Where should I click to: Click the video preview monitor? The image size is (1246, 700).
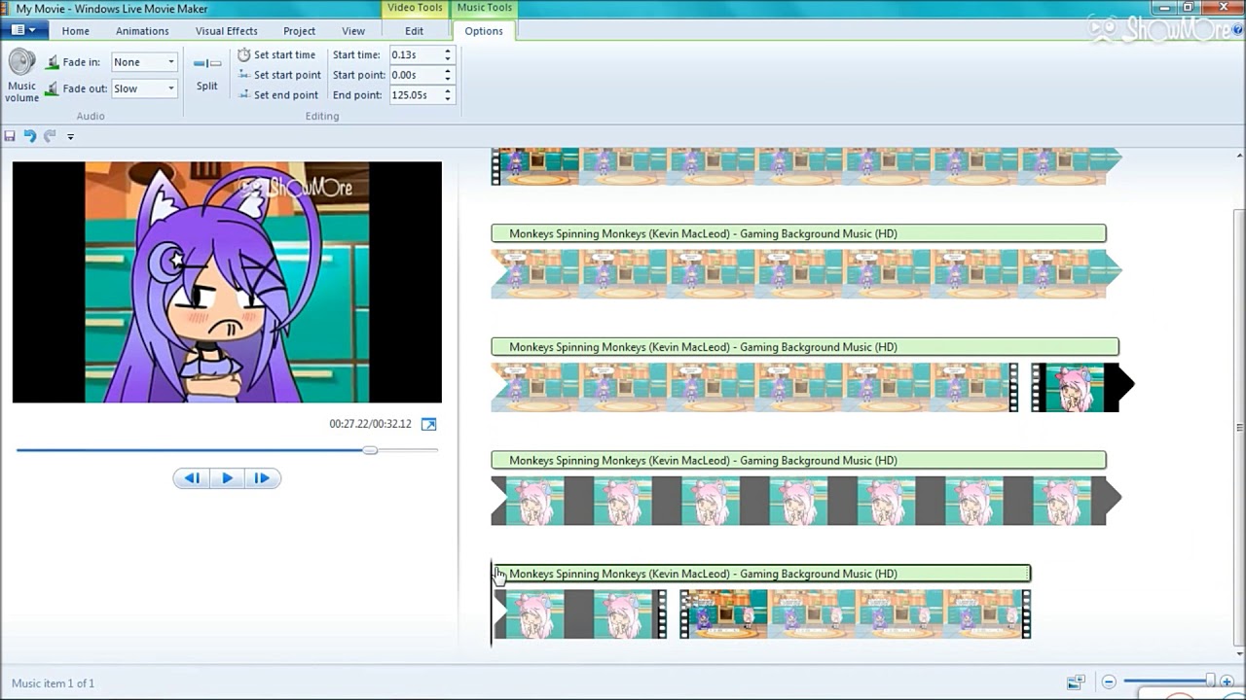tap(227, 282)
